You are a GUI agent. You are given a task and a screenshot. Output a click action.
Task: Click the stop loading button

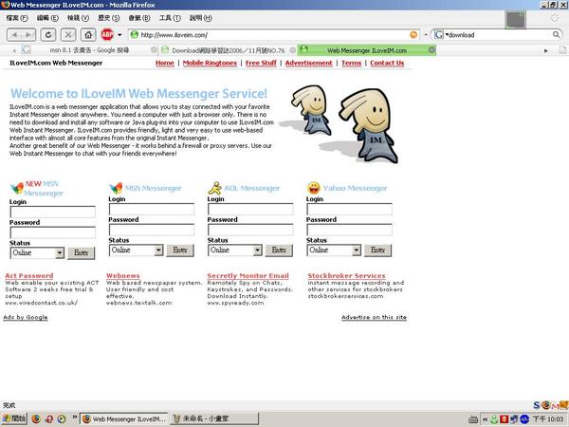coord(68,35)
